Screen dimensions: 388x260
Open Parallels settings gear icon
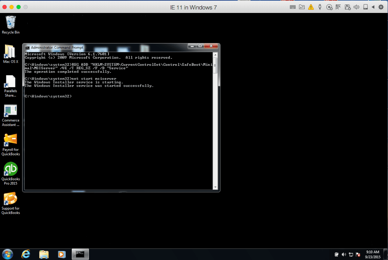[381, 7]
